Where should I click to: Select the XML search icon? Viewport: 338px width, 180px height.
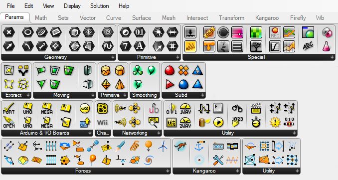coord(153,122)
